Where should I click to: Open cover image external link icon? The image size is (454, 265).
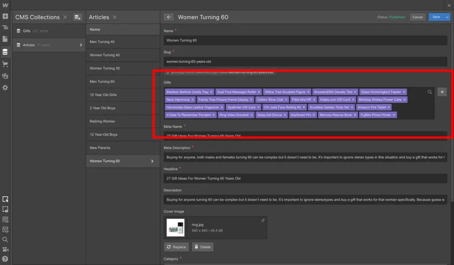[263, 220]
